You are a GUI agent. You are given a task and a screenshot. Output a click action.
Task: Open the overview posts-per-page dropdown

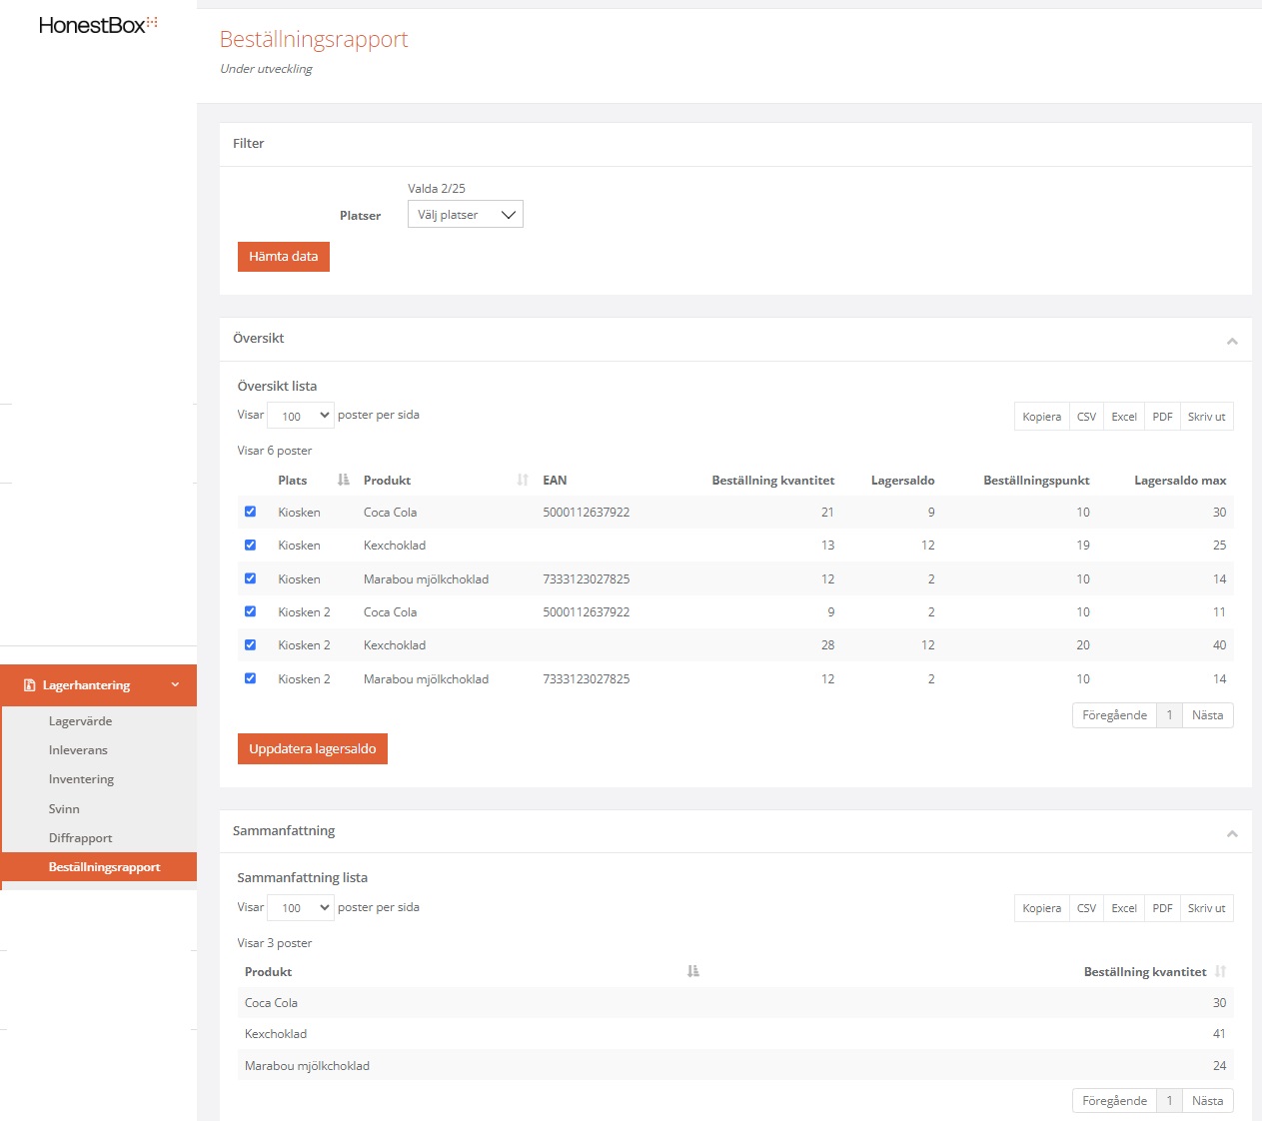click(x=301, y=416)
